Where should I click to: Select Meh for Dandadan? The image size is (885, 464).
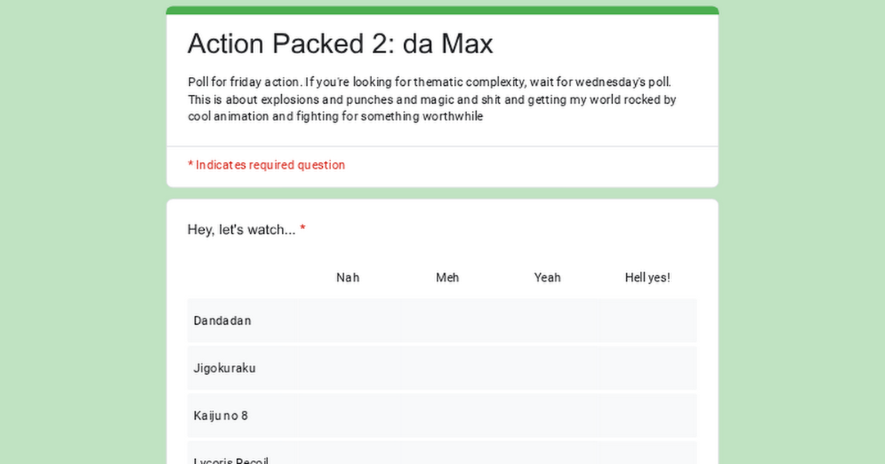[447, 321]
